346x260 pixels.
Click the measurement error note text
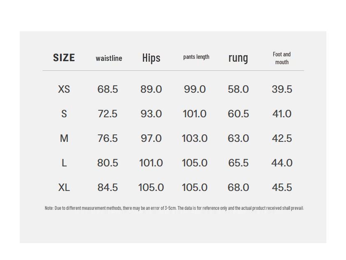tap(174, 208)
